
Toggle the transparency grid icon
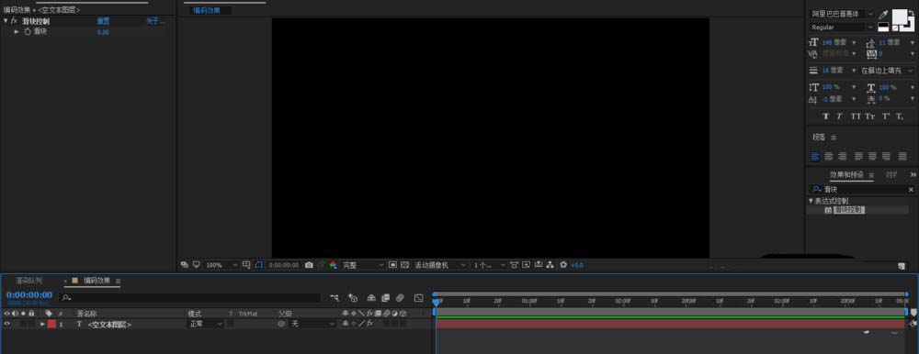(404, 265)
